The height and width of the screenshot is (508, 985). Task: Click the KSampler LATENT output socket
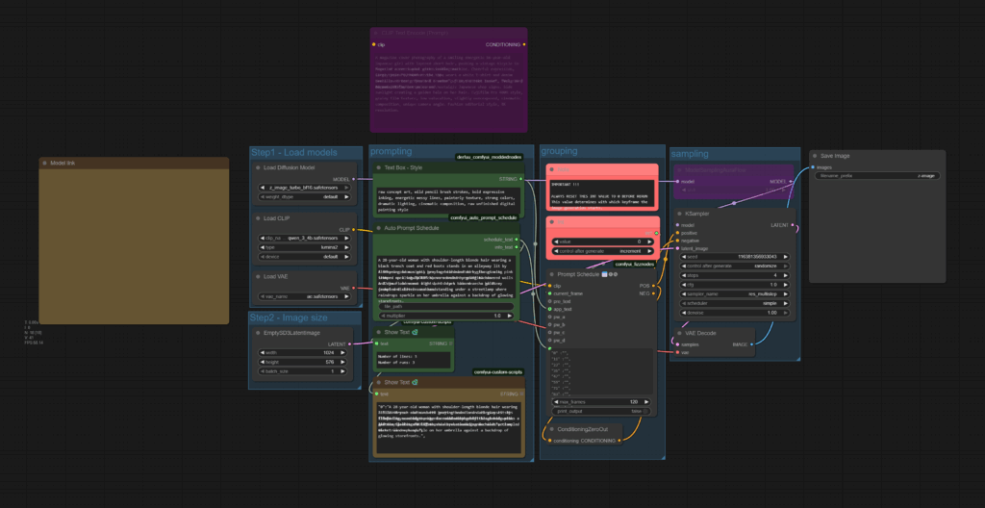click(x=793, y=225)
